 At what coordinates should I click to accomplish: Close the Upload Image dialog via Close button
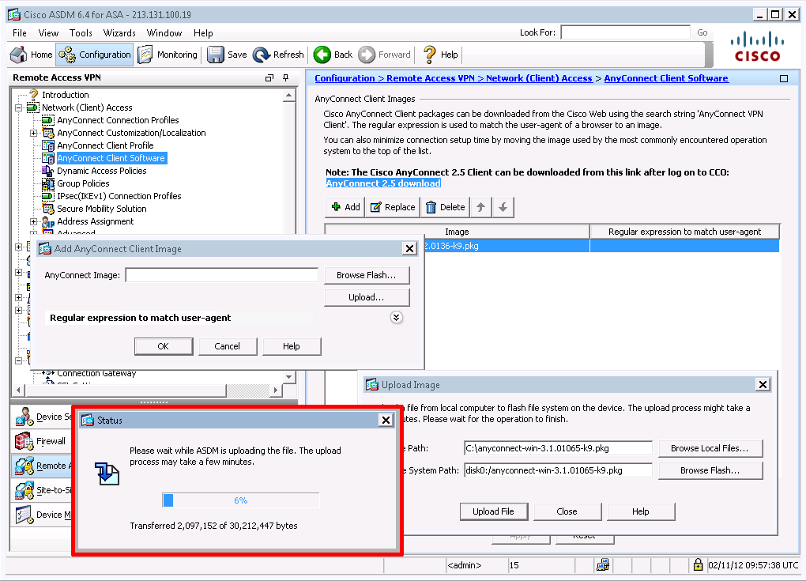click(x=567, y=511)
